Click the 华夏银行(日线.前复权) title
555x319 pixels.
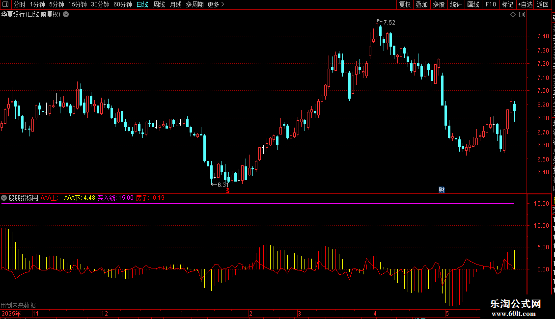pos(31,14)
